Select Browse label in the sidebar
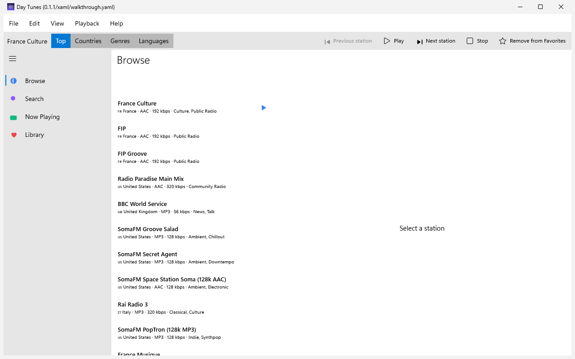575x359 pixels. click(35, 81)
